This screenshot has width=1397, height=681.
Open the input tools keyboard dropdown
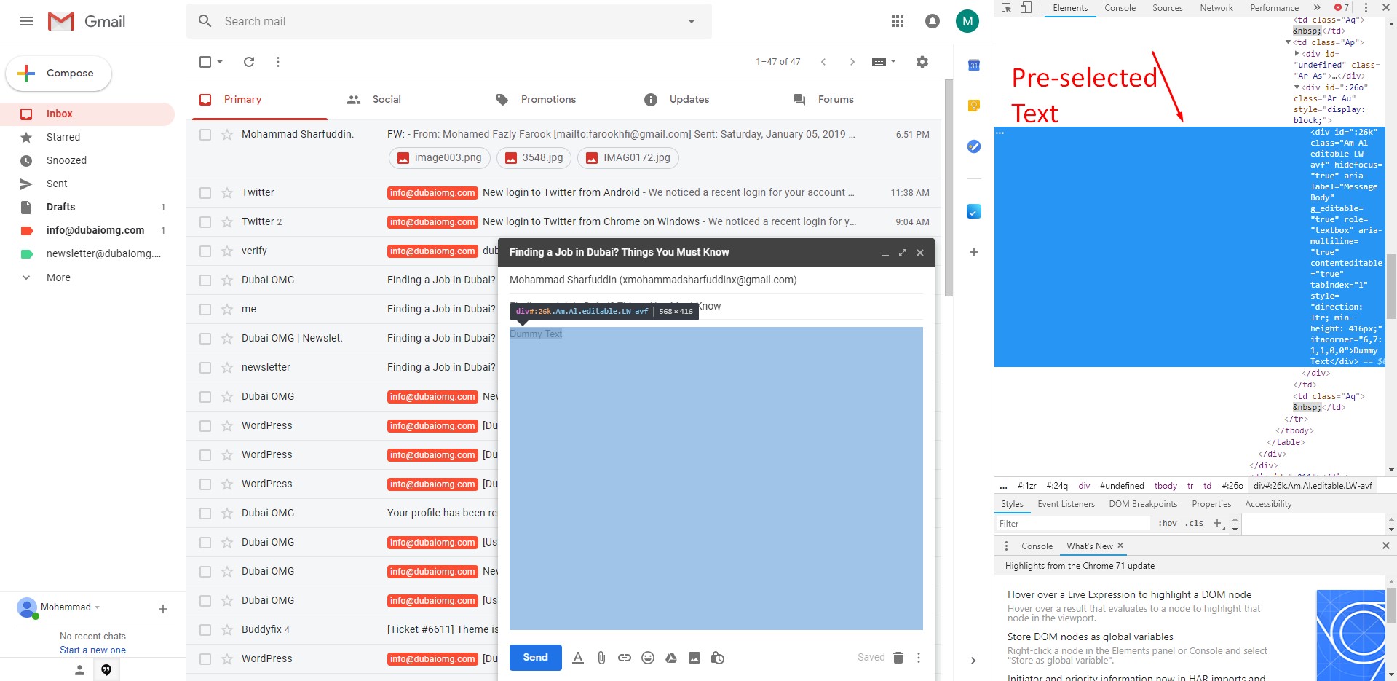[x=884, y=62]
